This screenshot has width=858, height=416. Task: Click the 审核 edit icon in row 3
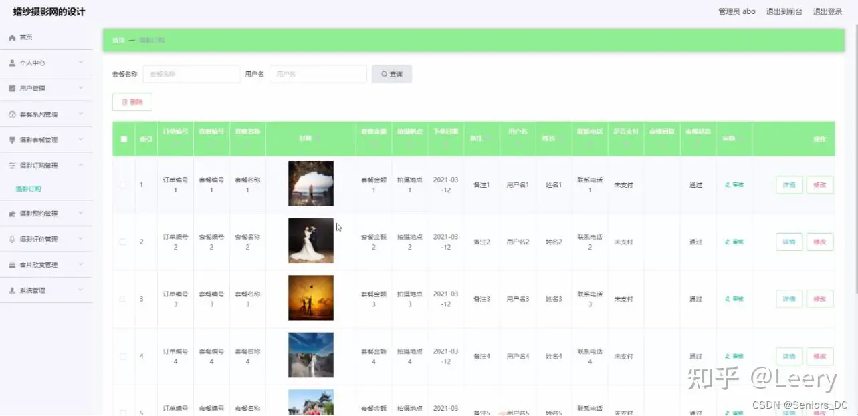[x=728, y=299]
